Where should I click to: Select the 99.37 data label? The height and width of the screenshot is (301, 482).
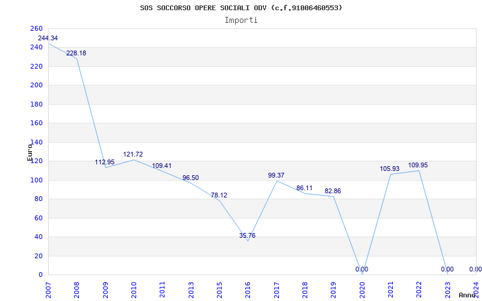[x=276, y=175]
